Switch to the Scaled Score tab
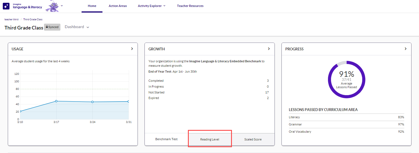The height and width of the screenshot is (153, 419). click(253, 139)
